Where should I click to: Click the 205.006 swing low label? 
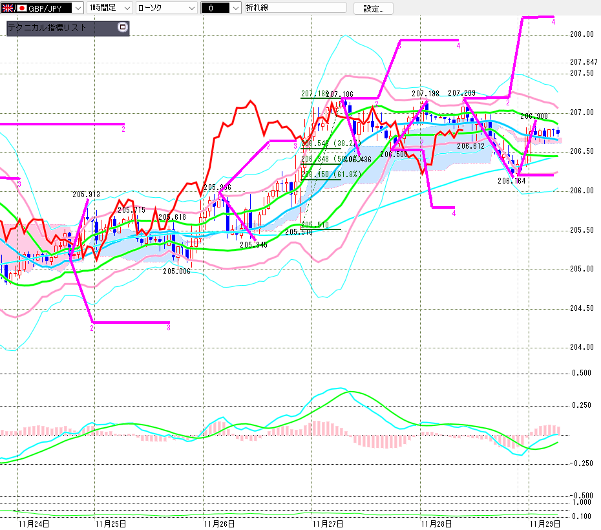tap(176, 271)
